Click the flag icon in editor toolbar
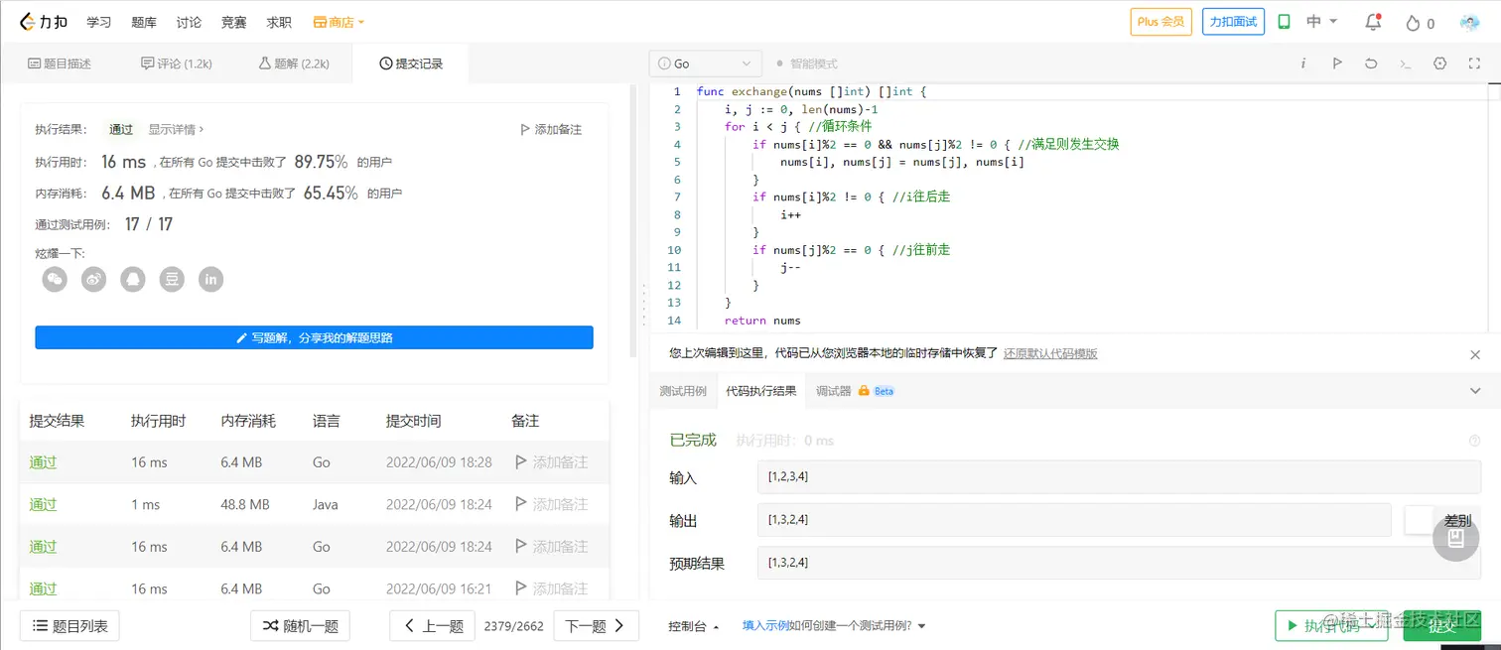Viewport: 1501px width, 650px height. (1337, 64)
